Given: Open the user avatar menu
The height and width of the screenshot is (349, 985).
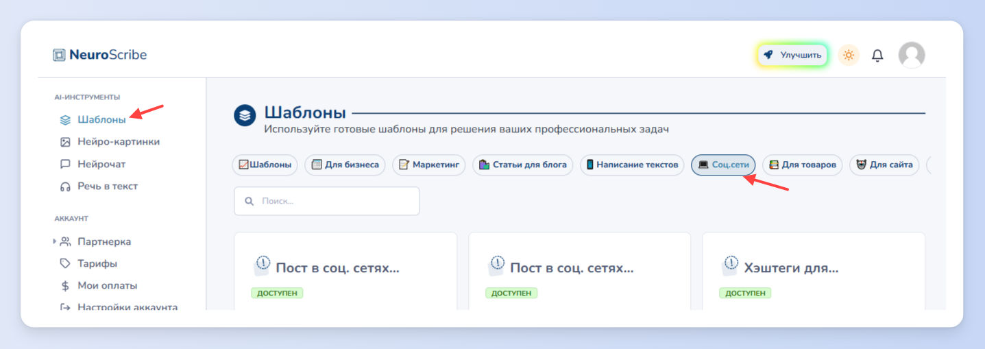Looking at the screenshot, I should 912,55.
